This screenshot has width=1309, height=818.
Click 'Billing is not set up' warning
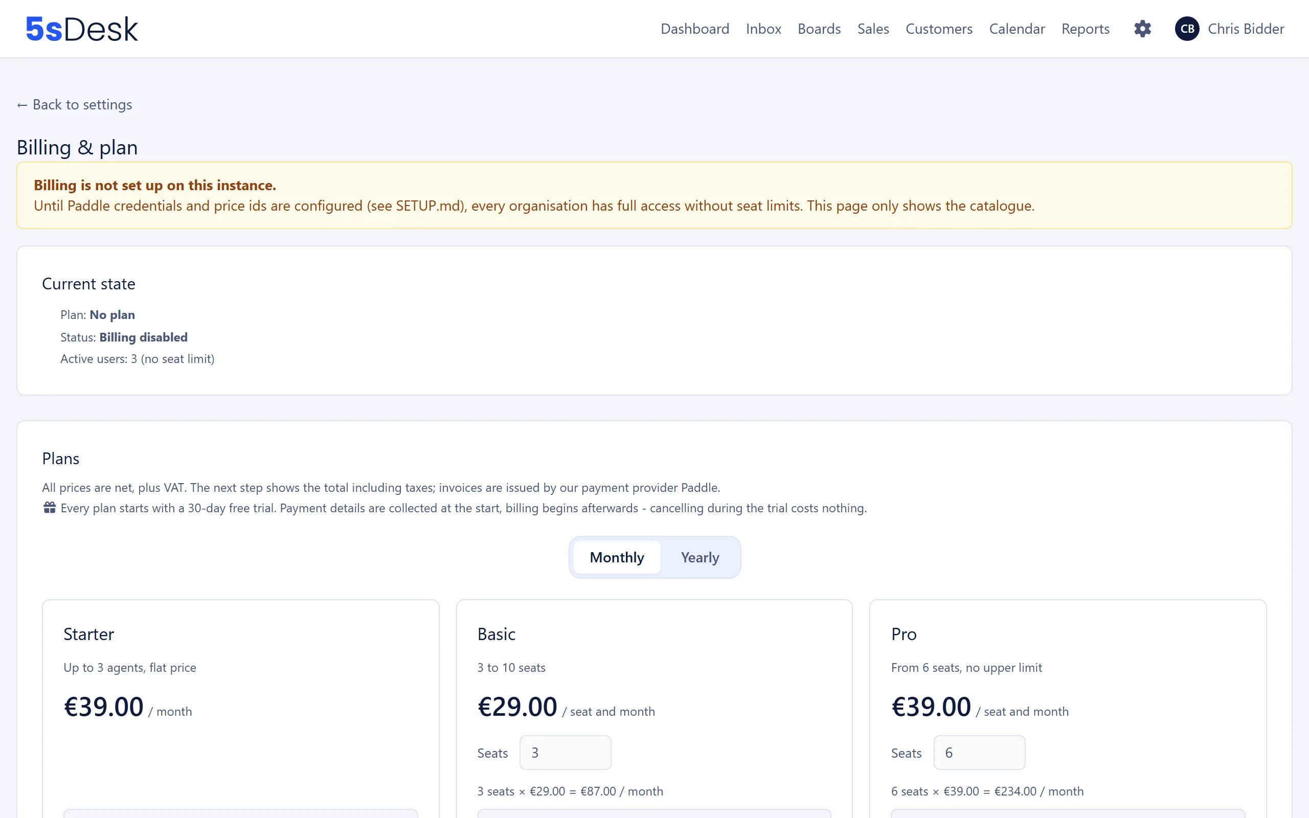pos(155,185)
